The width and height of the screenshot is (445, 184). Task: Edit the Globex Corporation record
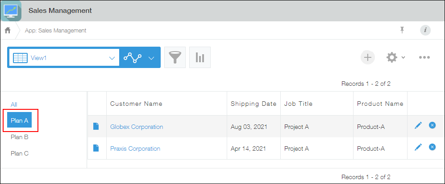pyautogui.click(x=418, y=126)
